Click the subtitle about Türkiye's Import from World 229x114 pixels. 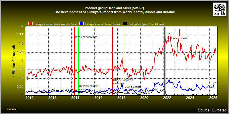point(114,12)
